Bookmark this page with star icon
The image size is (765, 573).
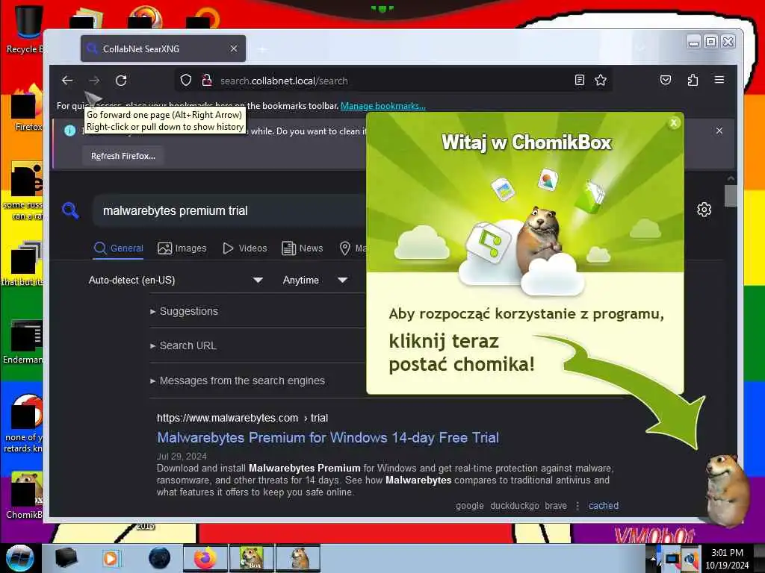pos(601,81)
